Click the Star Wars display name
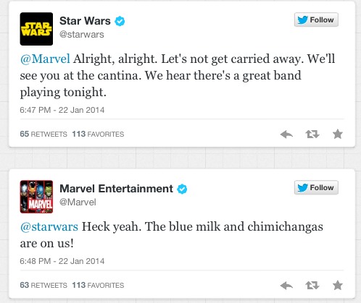The height and width of the screenshot is (303, 361). pyautogui.click(x=85, y=21)
